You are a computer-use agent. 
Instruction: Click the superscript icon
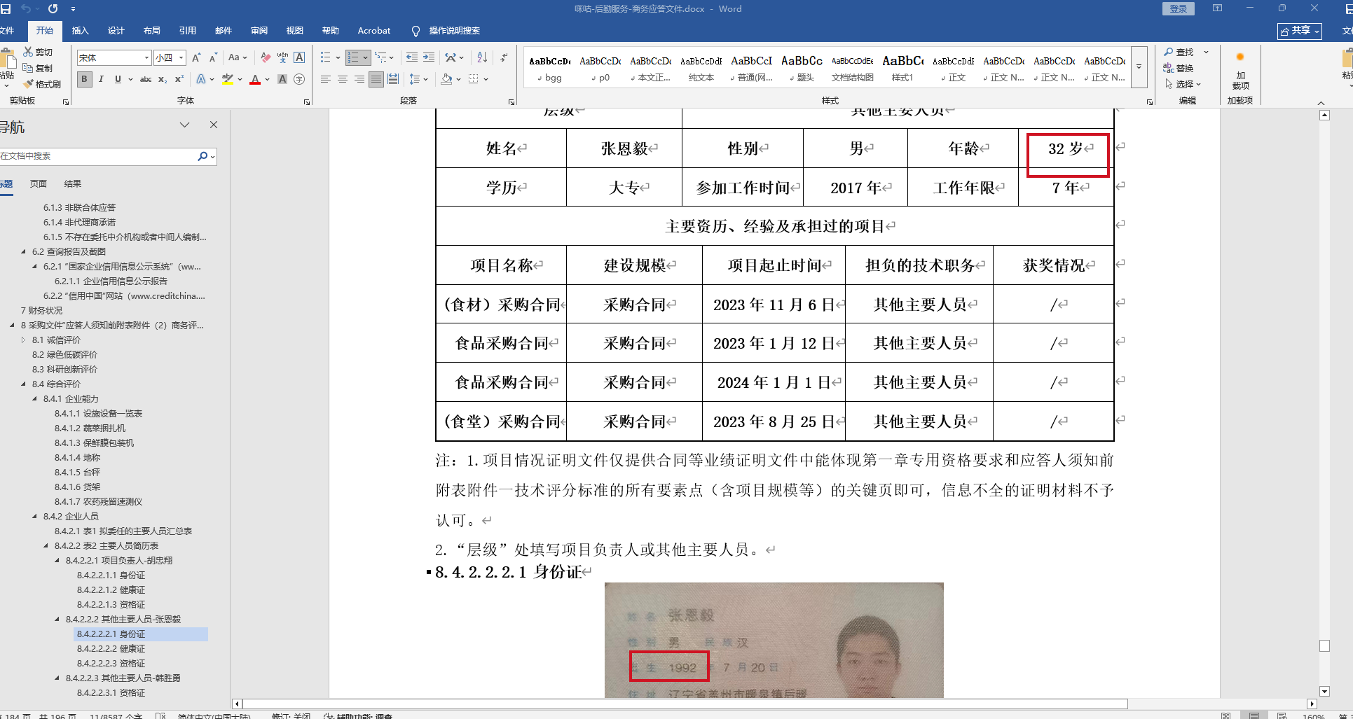coord(179,80)
